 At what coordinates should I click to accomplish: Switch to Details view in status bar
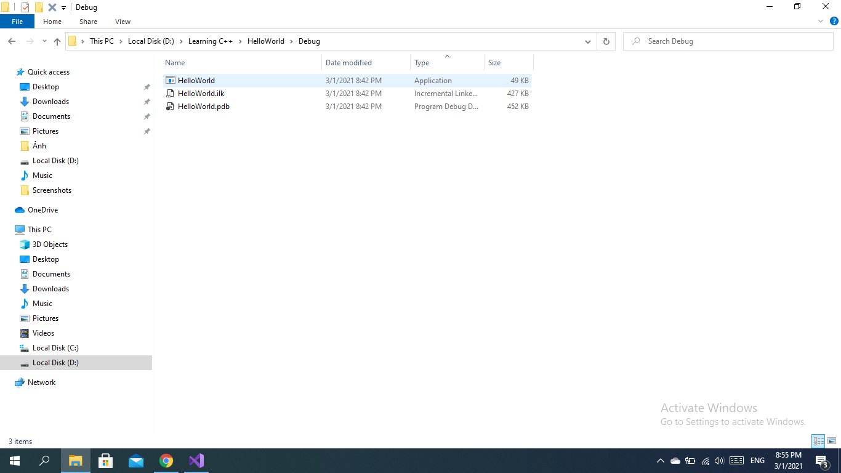tap(818, 441)
